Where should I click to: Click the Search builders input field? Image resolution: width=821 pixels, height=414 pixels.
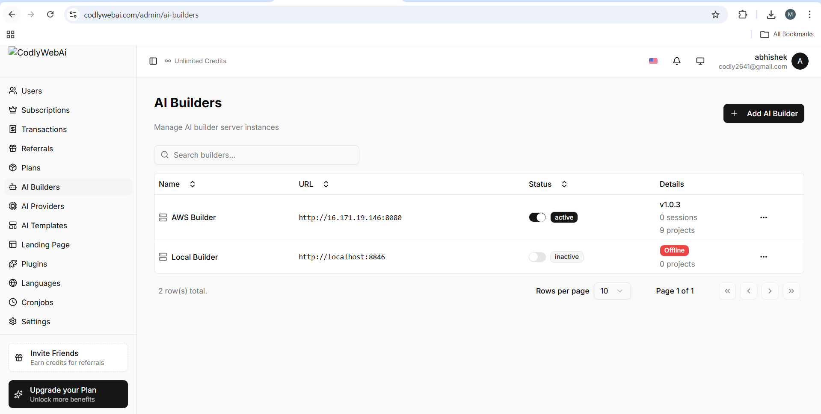point(257,155)
